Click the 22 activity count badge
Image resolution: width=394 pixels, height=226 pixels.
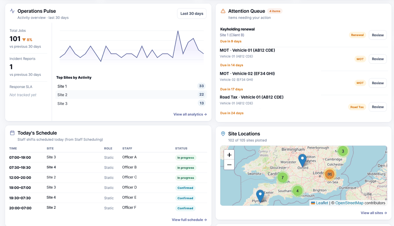click(x=201, y=94)
